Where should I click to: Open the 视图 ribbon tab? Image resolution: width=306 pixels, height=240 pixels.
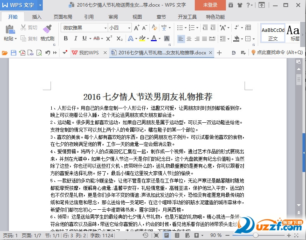pyautogui.click(x=137, y=17)
